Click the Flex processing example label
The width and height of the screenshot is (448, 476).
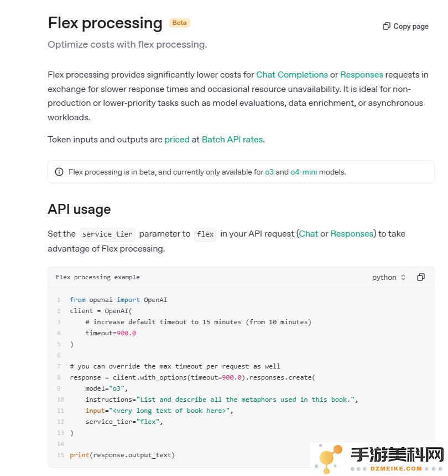98,277
